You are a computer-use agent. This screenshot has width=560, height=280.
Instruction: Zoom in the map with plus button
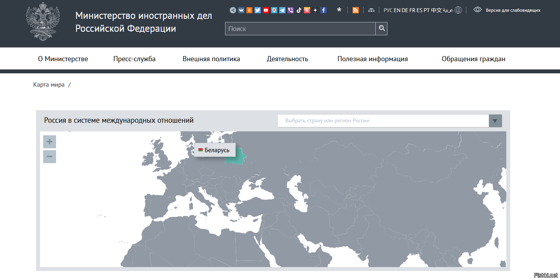49,142
